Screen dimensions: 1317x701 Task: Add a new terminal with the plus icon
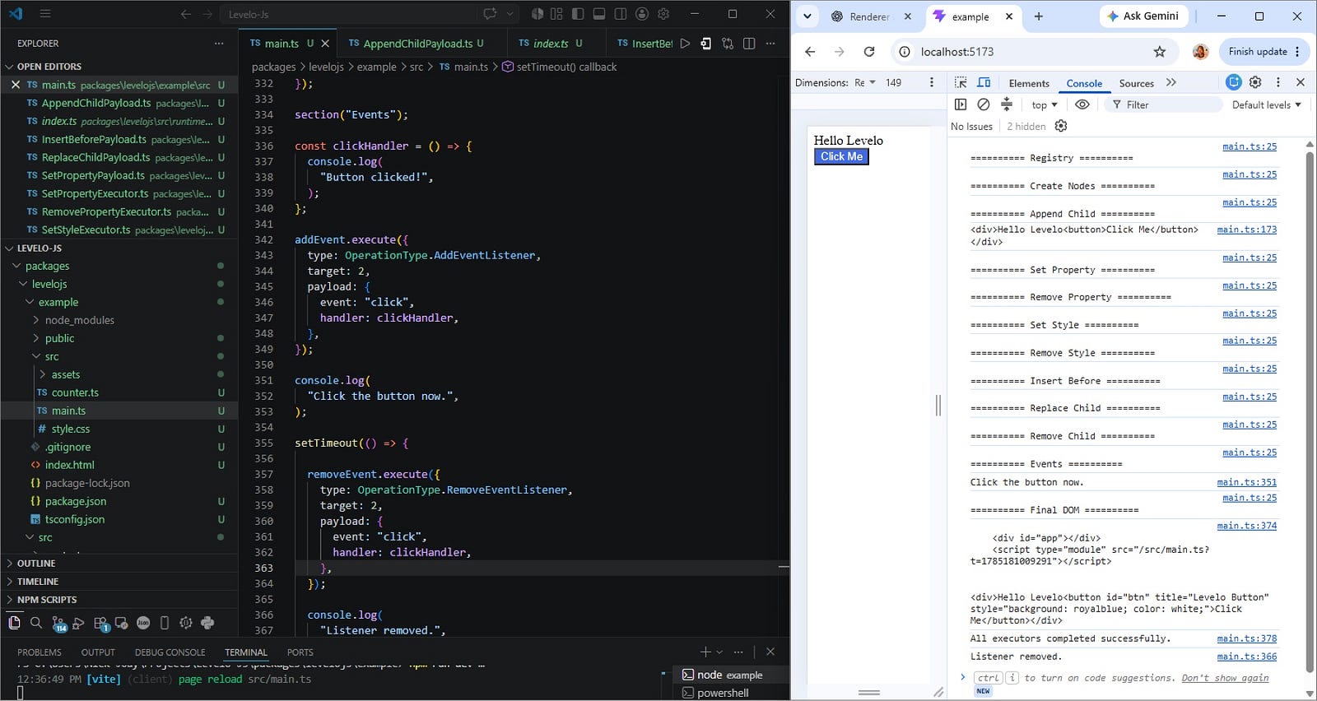(705, 652)
